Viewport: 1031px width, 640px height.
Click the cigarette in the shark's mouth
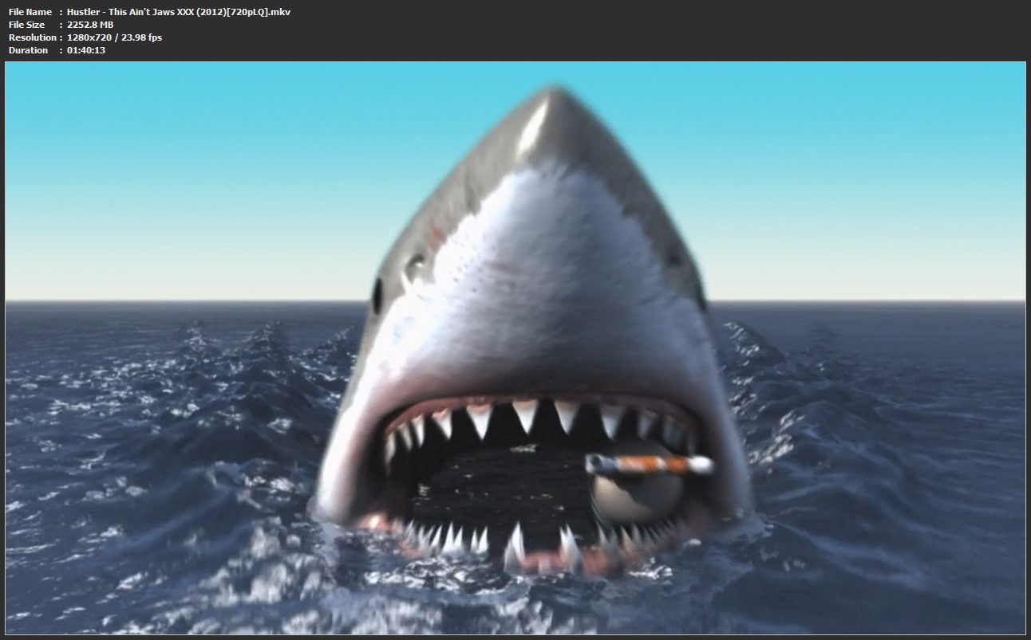coord(648,464)
